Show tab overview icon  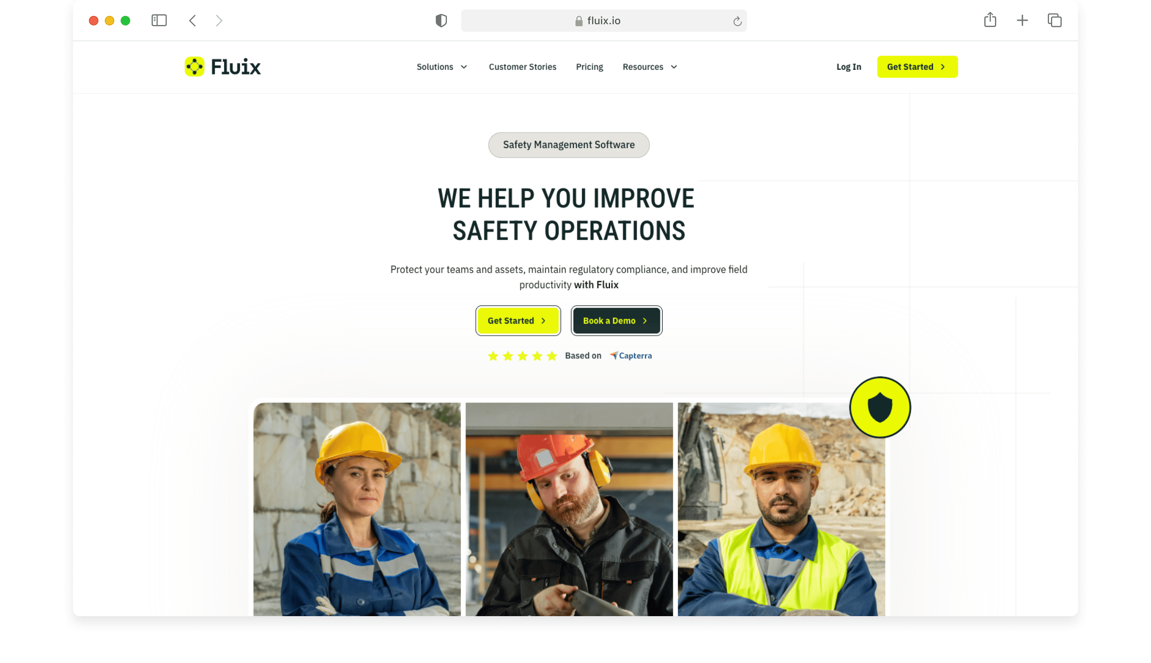click(1055, 21)
